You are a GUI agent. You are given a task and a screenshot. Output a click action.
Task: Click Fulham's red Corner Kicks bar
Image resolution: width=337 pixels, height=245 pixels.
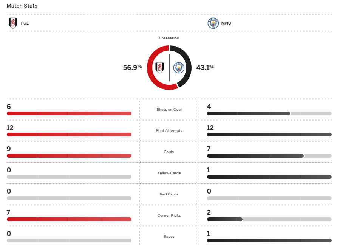[69, 219]
